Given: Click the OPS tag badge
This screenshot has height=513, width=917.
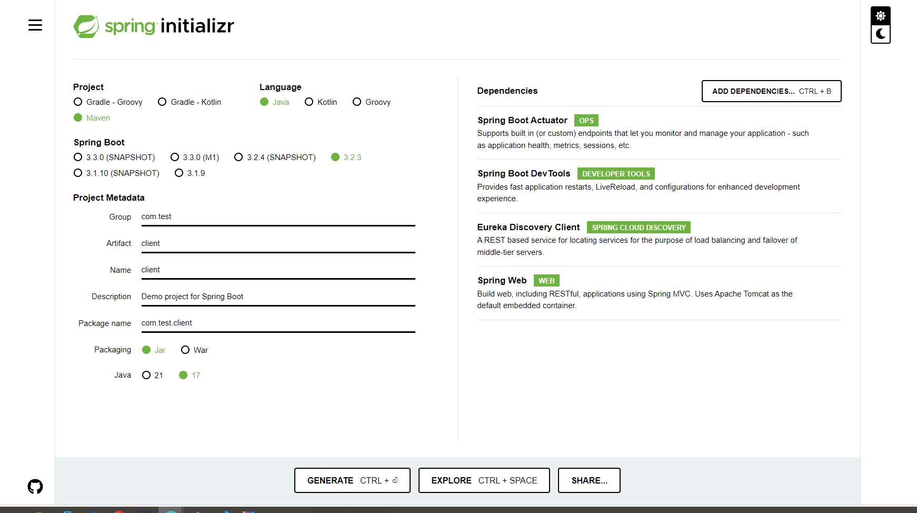Looking at the screenshot, I should click(x=586, y=121).
